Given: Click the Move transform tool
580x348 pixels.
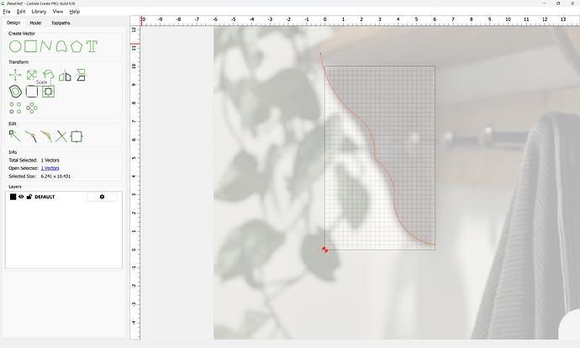Looking at the screenshot, I should point(15,75).
